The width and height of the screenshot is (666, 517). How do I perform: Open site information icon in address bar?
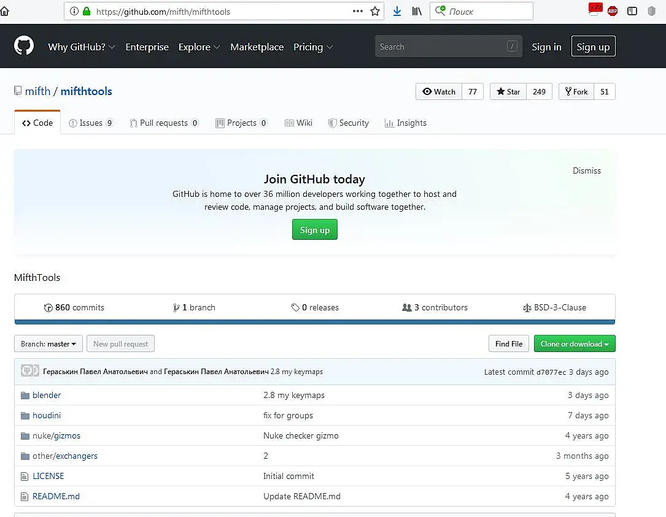74,12
